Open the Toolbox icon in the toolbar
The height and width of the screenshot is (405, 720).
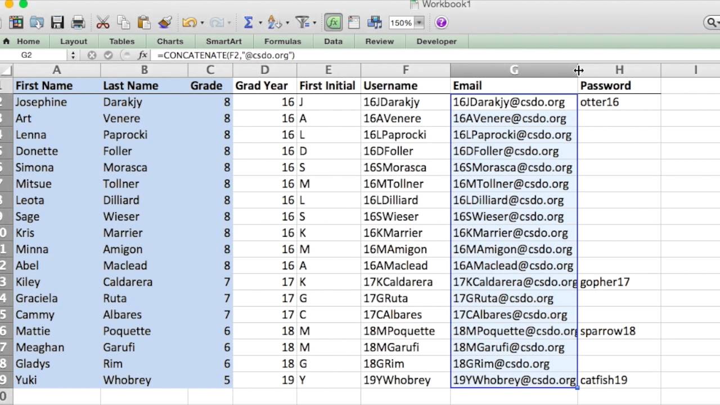pyautogui.click(x=354, y=22)
